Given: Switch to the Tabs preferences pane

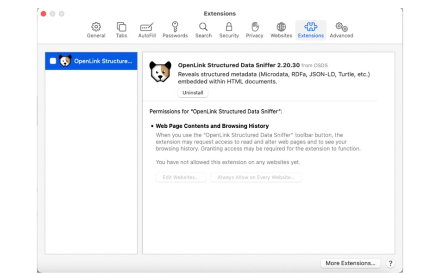Looking at the screenshot, I should click(x=121, y=30).
